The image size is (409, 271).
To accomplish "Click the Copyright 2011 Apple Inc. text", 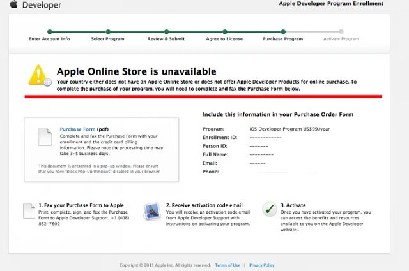I will (165, 265).
